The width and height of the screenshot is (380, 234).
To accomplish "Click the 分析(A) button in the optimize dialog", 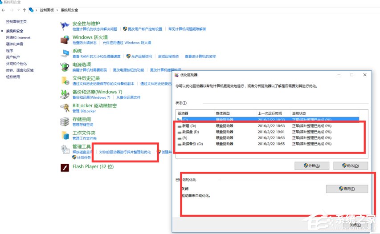I will tap(311, 165).
